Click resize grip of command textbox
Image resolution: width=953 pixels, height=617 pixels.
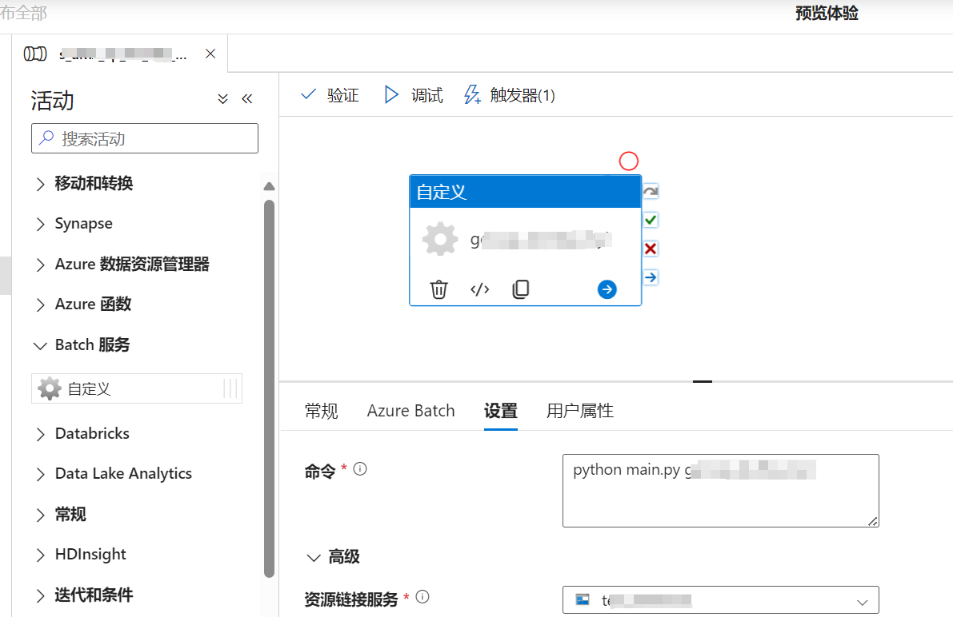coord(873,521)
